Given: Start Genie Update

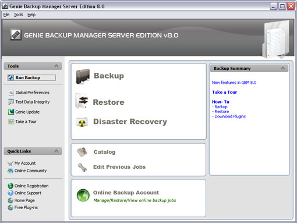Looking at the screenshot, I should click(x=27, y=112).
